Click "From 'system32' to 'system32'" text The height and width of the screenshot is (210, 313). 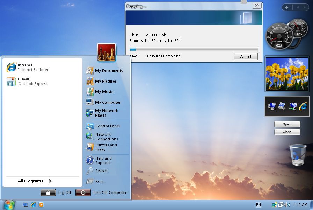tap(154, 41)
